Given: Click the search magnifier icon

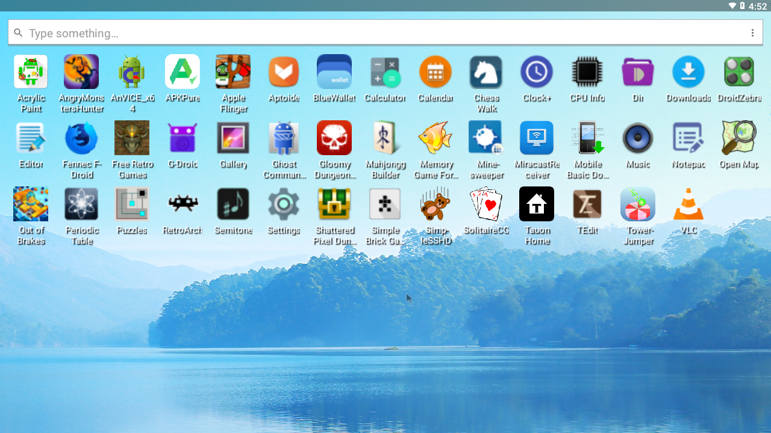Looking at the screenshot, I should pos(18,33).
